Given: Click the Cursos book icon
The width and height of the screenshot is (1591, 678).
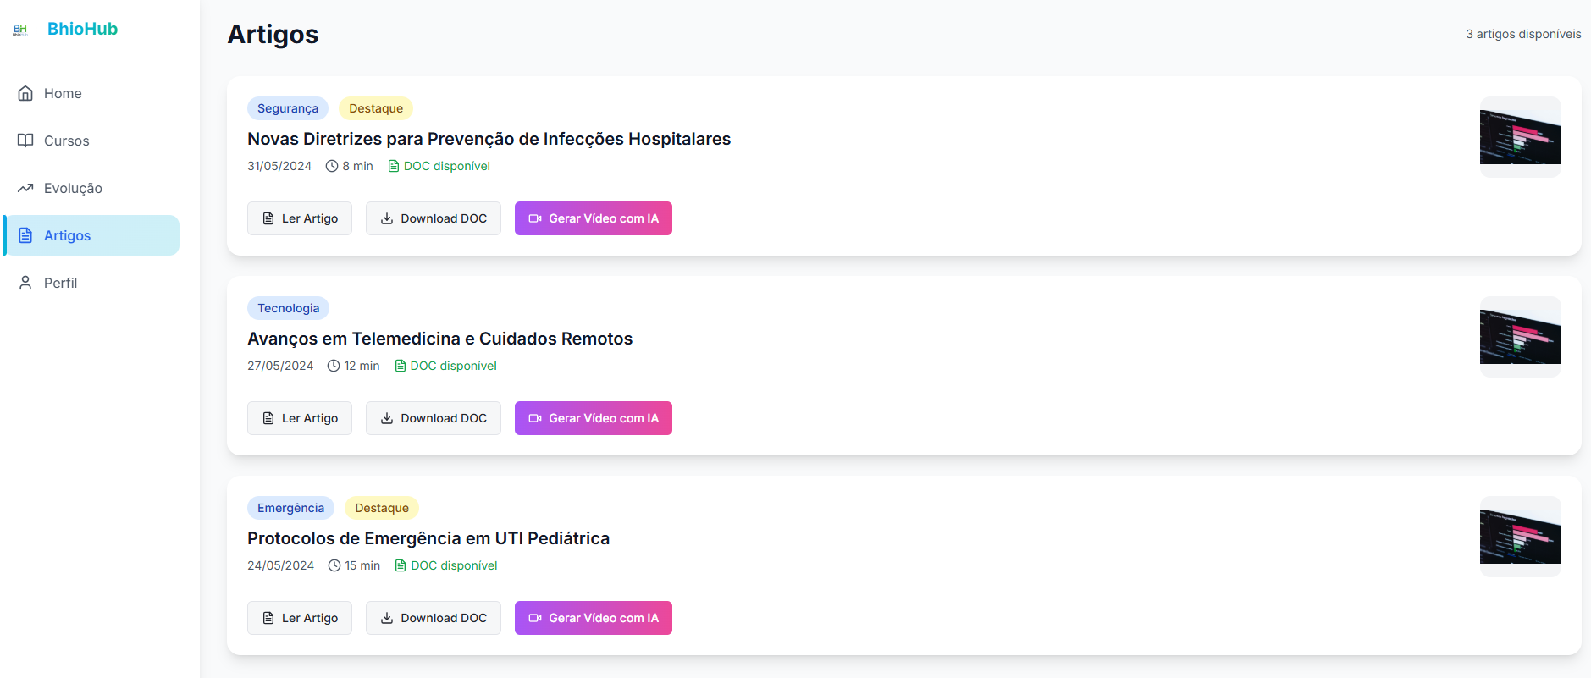Looking at the screenshot, I should click(25, 141).
